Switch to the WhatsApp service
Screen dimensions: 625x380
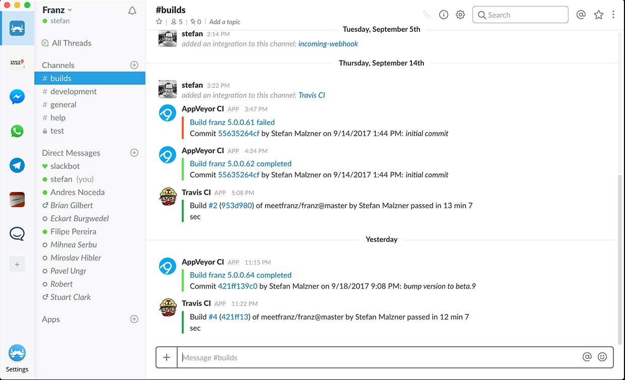tap(17, 131)
